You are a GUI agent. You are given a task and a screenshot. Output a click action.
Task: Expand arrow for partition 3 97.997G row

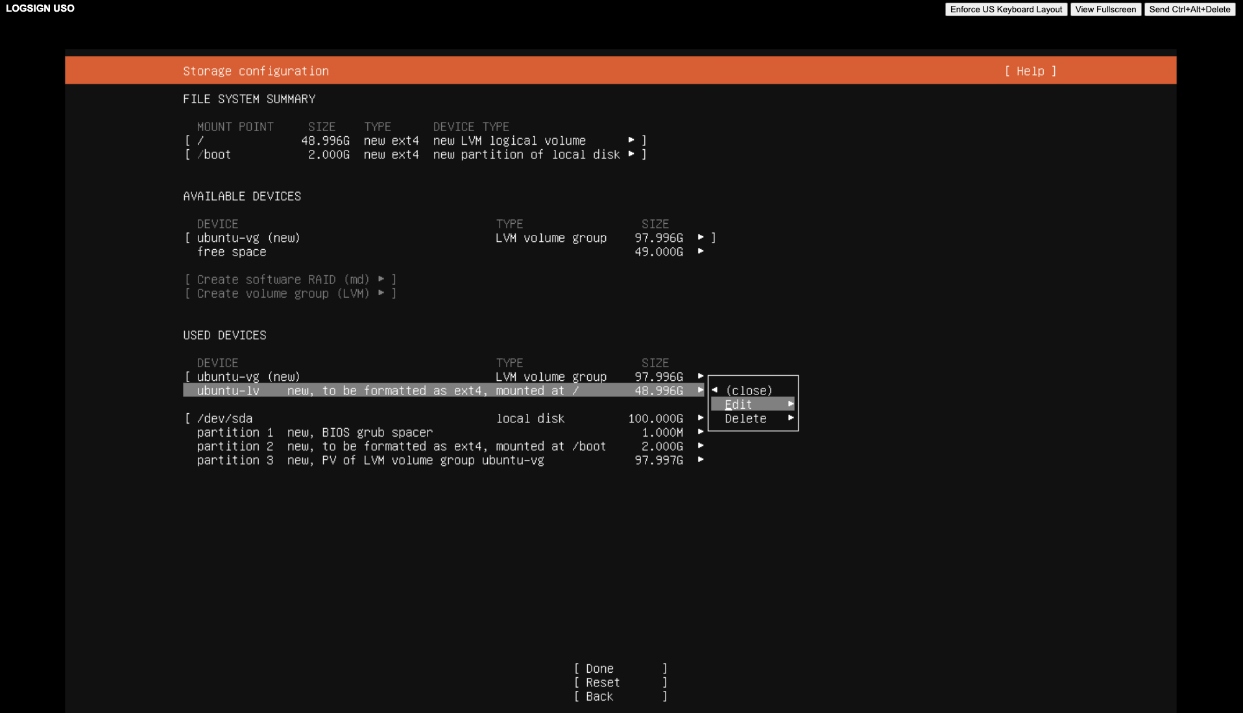tap(701, 460)
